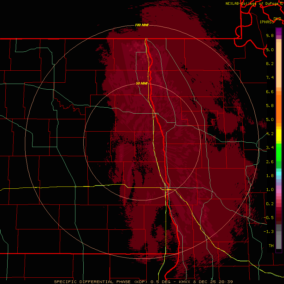This screenshot has width=284, height=284.
Task: Click the 1.0 legend value
Action: pyautogui.click(x=270, y=190)
